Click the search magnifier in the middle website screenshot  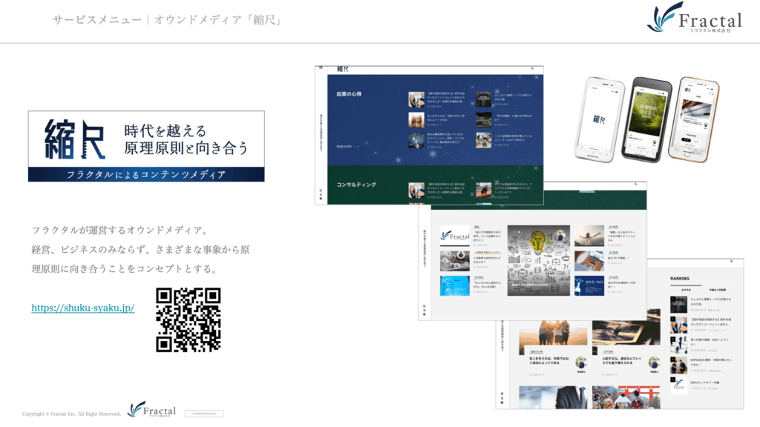tap(635, 185)
